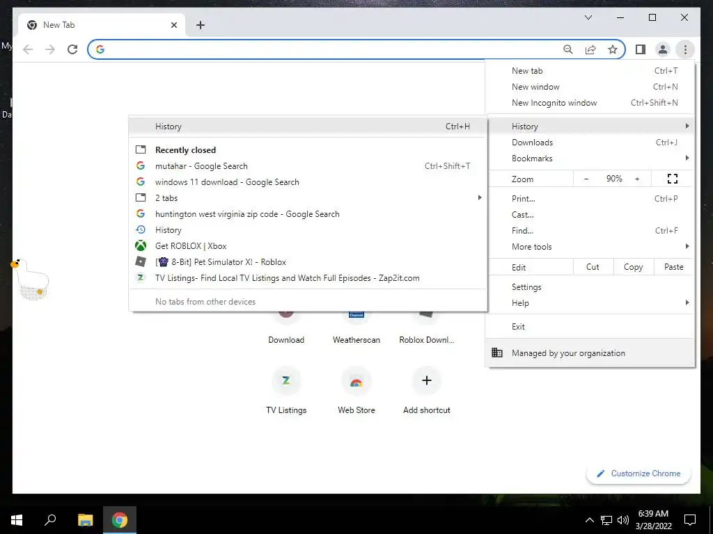Reopen the Get ROBLOX | Xbox page
Viewport: 713px width, 534px height.
click(x=308, y=245)
